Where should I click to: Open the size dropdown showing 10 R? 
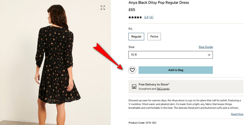(x=170, y=55)
